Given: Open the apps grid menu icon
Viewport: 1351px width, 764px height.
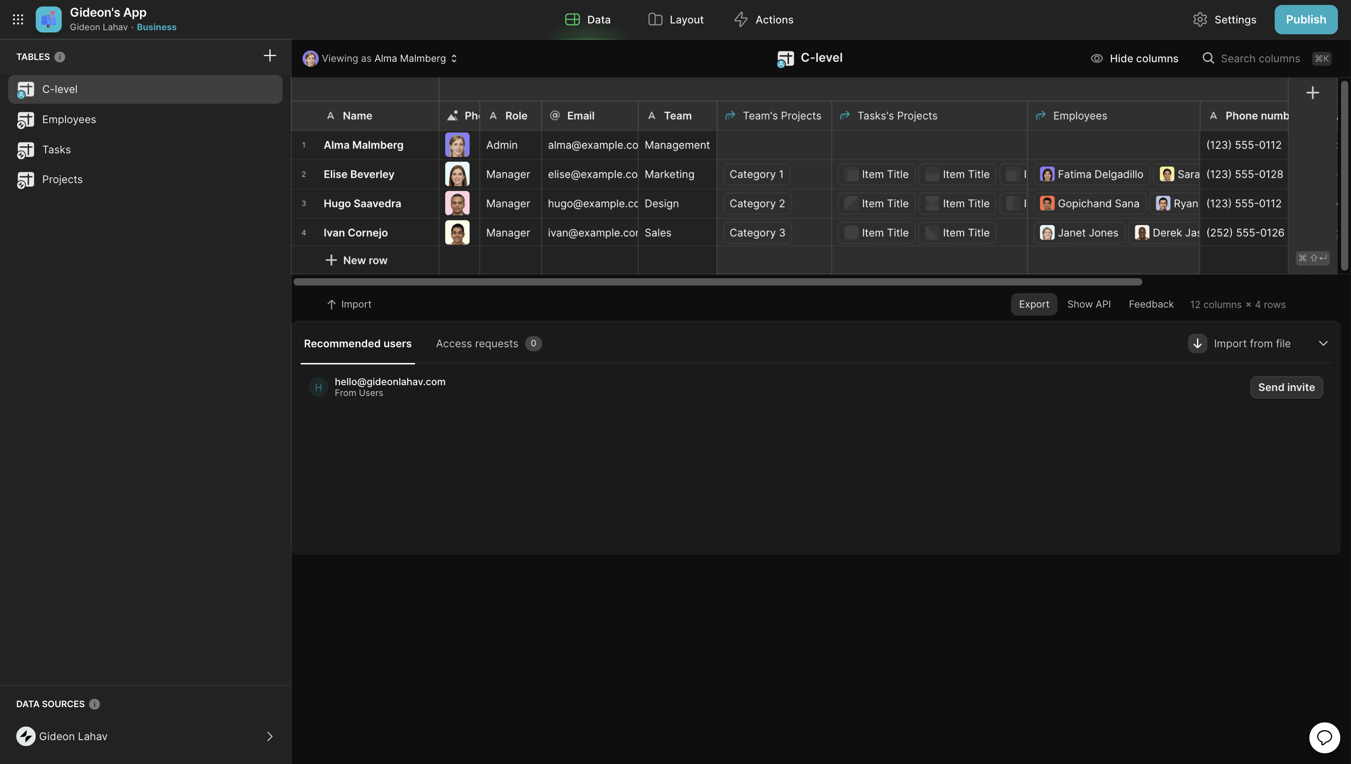Looking at the screenshot, I should tap(18, 19).
